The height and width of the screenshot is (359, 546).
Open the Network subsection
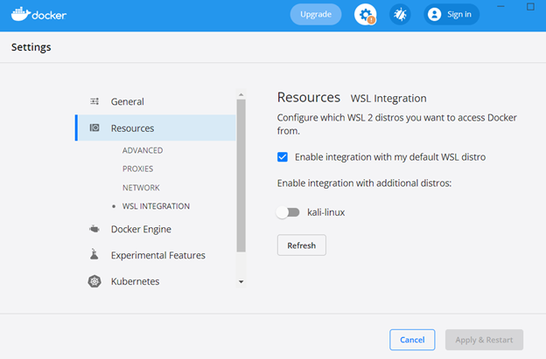141,188
